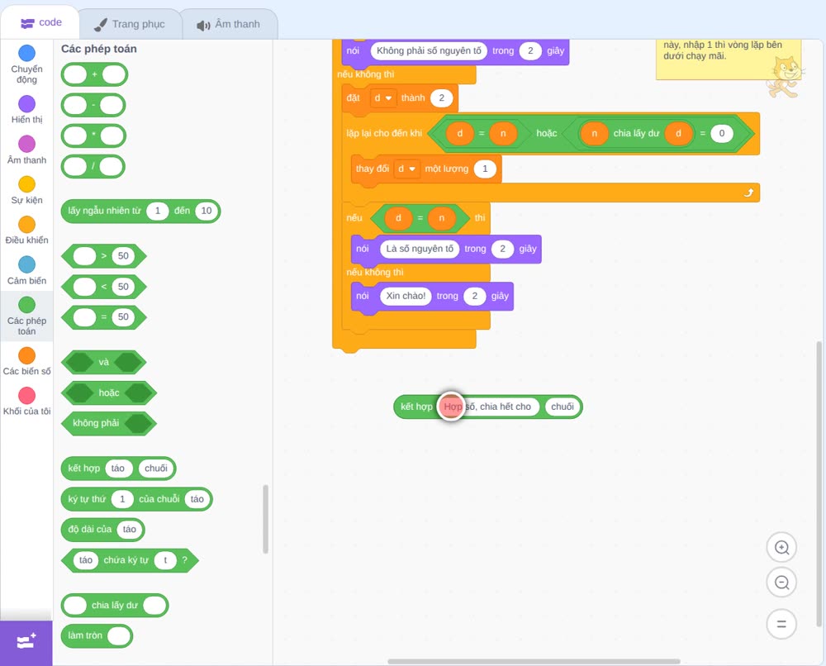Open variable dropdown in thay đổi d block

406,169
